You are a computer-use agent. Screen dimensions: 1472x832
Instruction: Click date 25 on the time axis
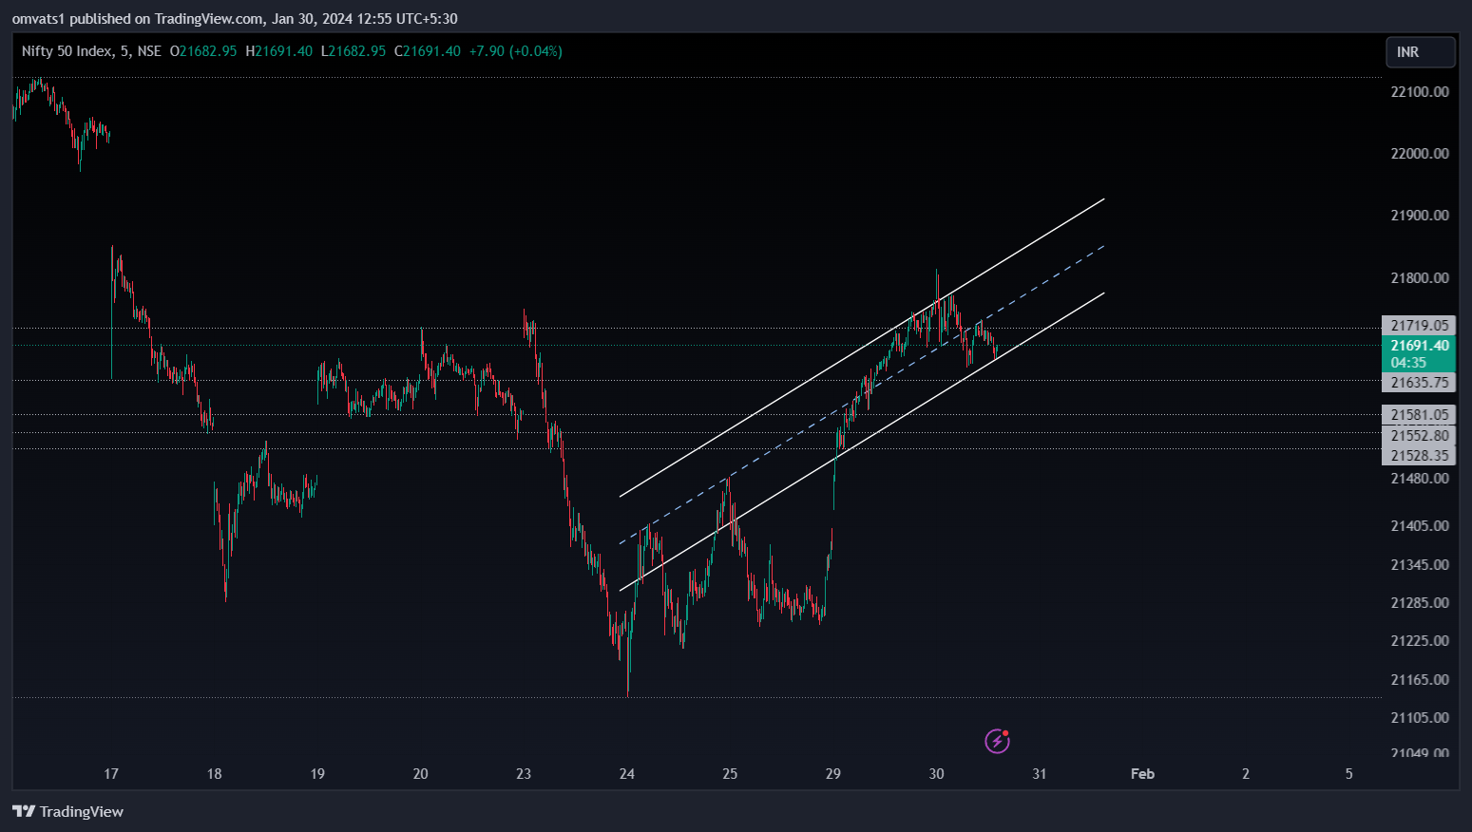click(730, 774)
